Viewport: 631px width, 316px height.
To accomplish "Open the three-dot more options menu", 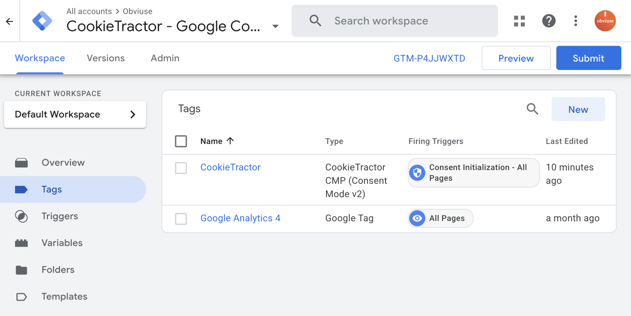I will (x=576, y=21).
